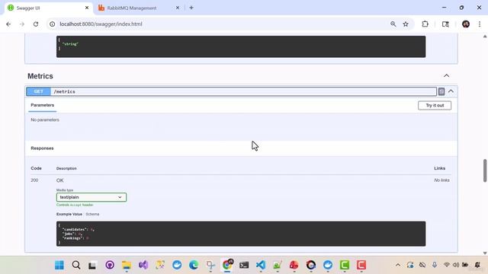The width and height of the screenshot is (488, 274).
Task: Bookmark this page with the star
Action: [x=406, y=24]
